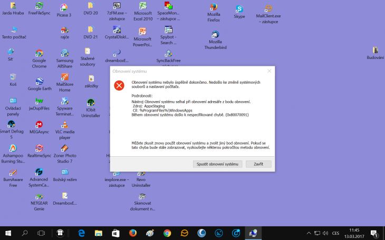Screen dimensions: 385x240
Task: Select the dreamboxE desktop icon with moon
Action: coord(117,56)
